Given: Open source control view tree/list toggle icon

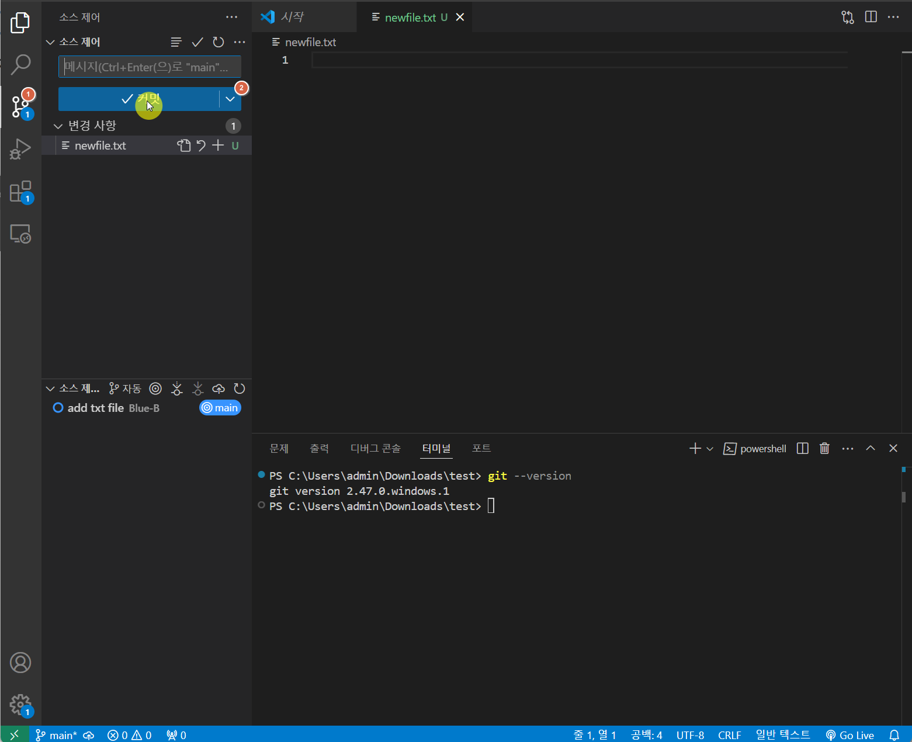Looking at the screenshot, I should coord(176,42).
